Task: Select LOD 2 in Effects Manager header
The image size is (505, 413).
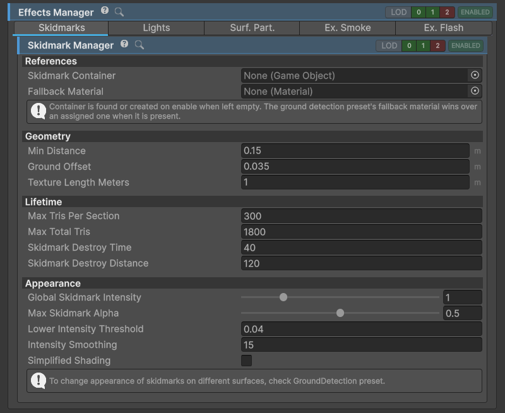Action: pyautogui.click(x=447, y=12)
